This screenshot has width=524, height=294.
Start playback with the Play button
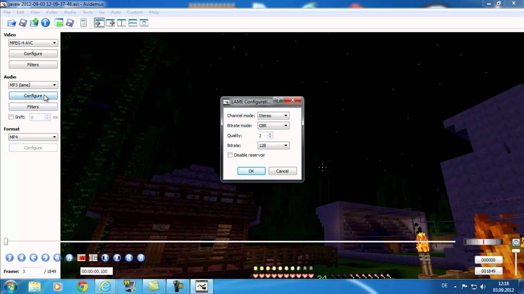9,258
